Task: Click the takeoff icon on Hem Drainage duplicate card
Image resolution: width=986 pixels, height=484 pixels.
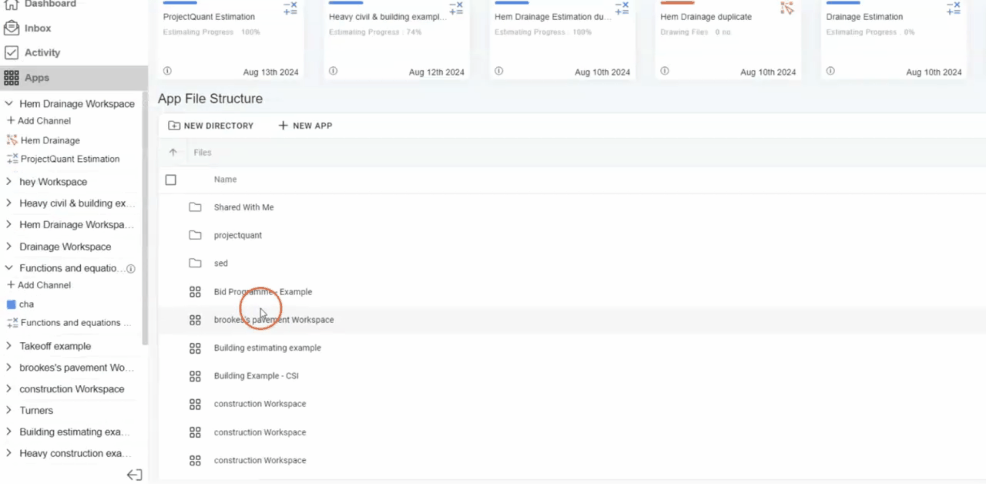Action: (x=787, y=8)
